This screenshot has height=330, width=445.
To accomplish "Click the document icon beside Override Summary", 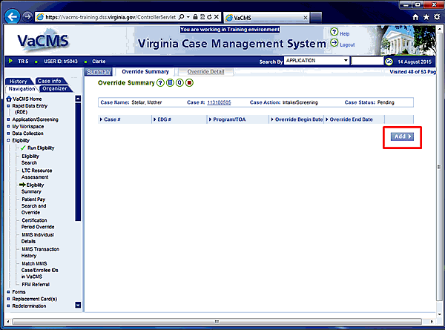I will tap(169, 83).
